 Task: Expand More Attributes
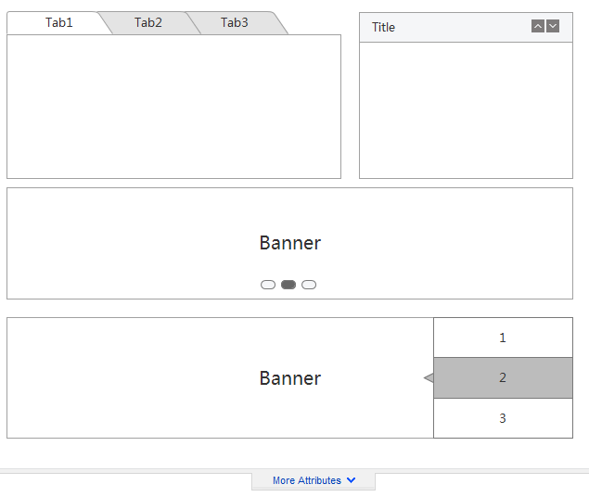pyautogui.click(x=314, y=481)
